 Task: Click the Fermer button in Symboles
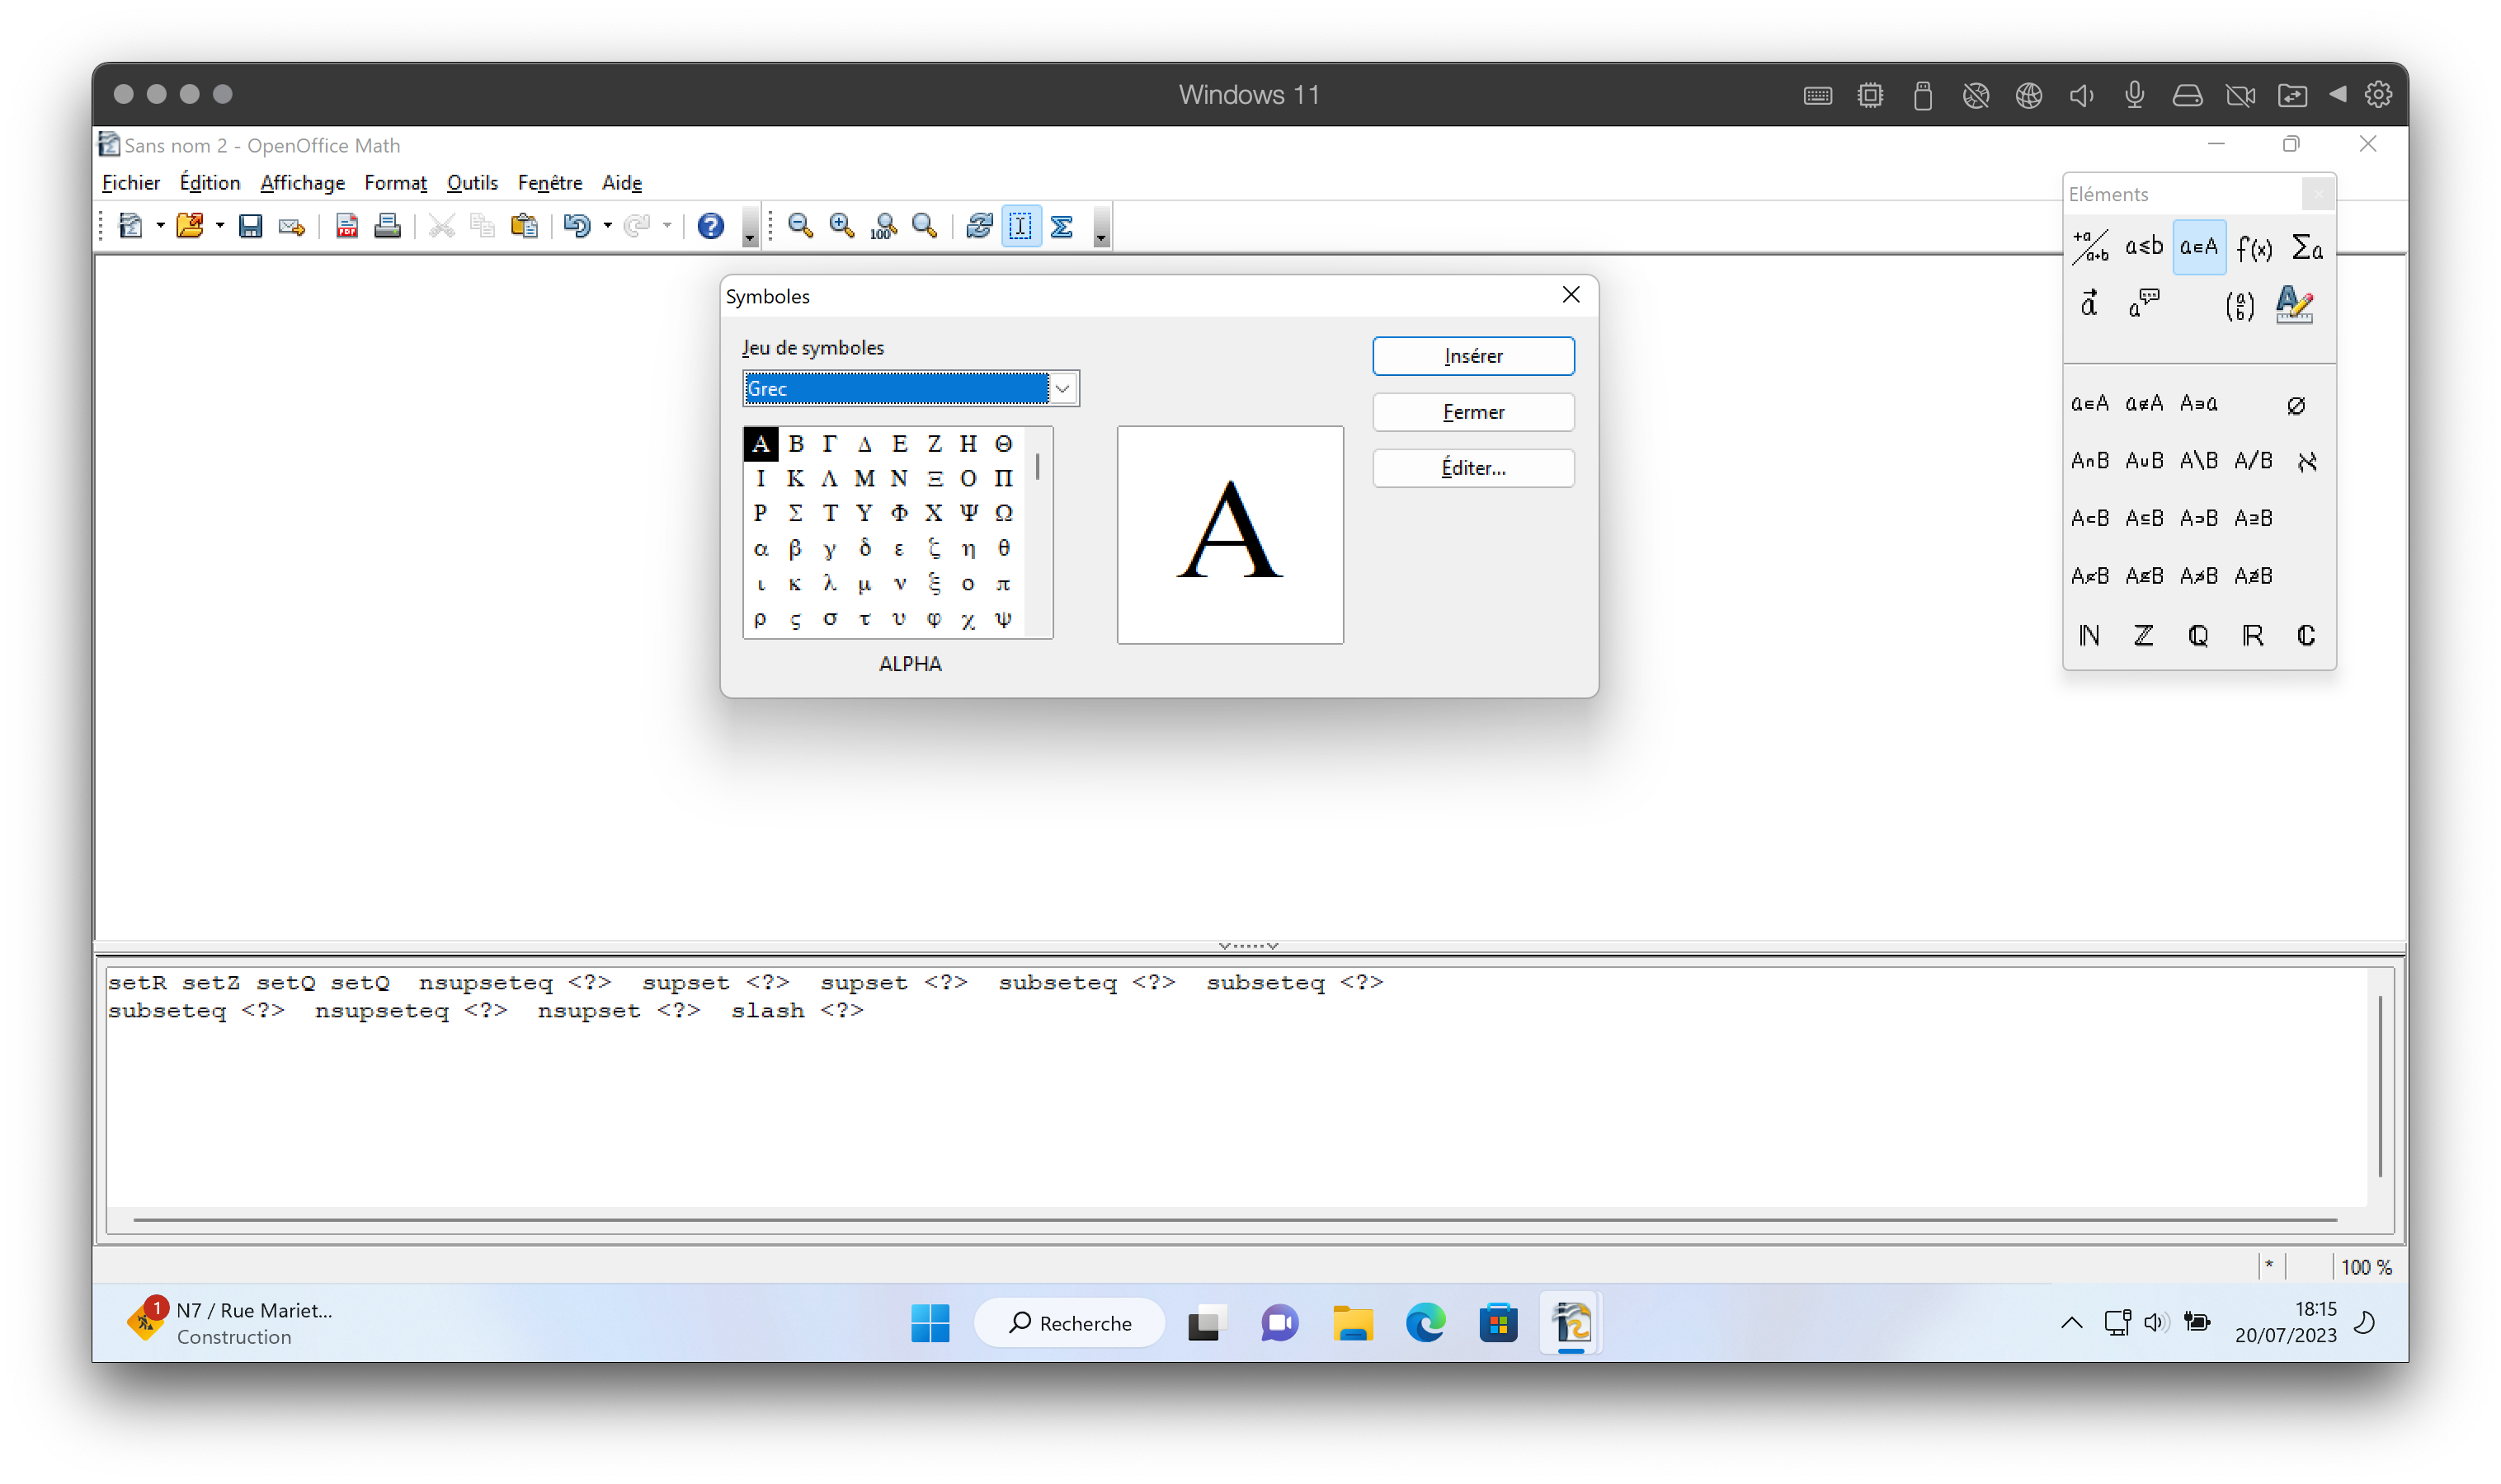(1472, 412)
